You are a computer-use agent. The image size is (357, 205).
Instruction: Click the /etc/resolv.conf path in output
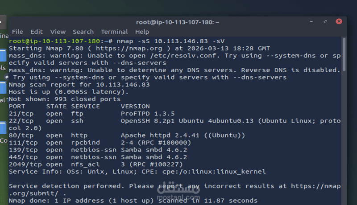pyautogui.click(x=183, y=56)
